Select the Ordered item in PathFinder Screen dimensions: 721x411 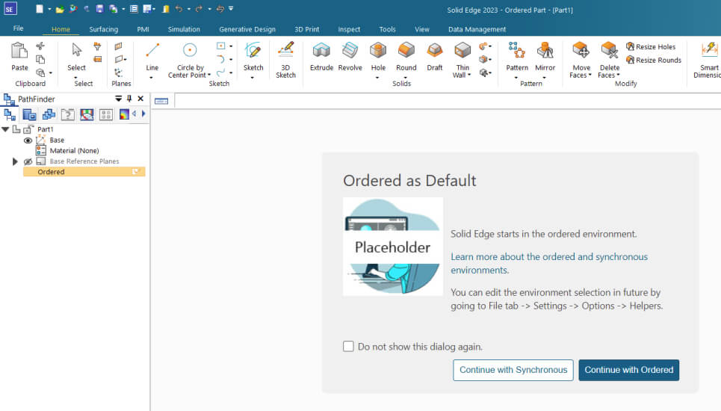(x=52, y=172)
